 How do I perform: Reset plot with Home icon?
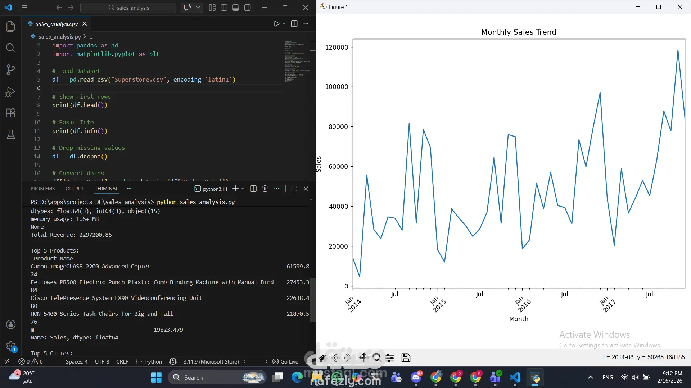(x=322, y=357)
